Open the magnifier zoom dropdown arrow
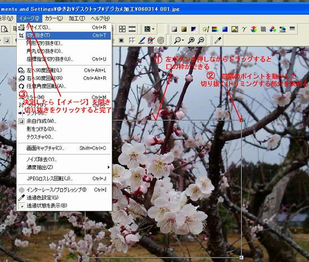This screenshot has width=309, height=262. tap(183, 40)
